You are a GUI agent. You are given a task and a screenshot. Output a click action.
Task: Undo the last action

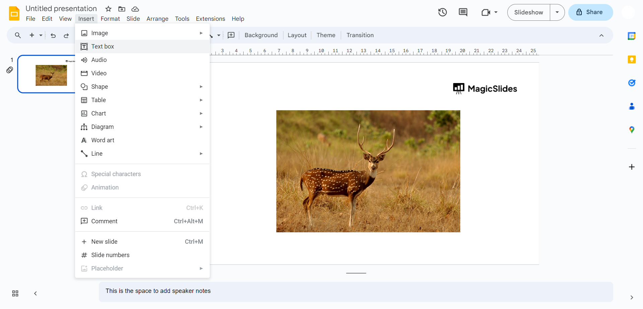53,35
